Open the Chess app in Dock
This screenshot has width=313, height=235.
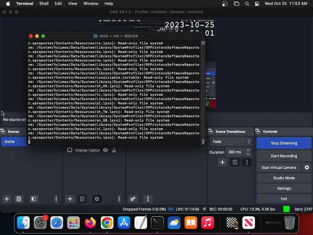pyautogui.click(x=232, y=223)
